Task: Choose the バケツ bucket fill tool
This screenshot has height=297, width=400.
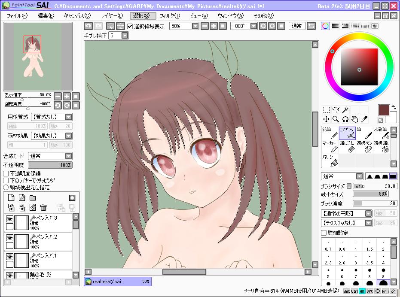Action: pyautogui.click(x=330, y=161)
